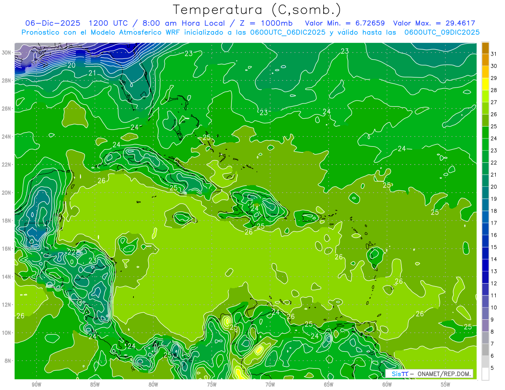The width and height of the screenshot is (505, 390).
Task: Click the Valor Max. = 29.4617 text
Action: [434, 23]
